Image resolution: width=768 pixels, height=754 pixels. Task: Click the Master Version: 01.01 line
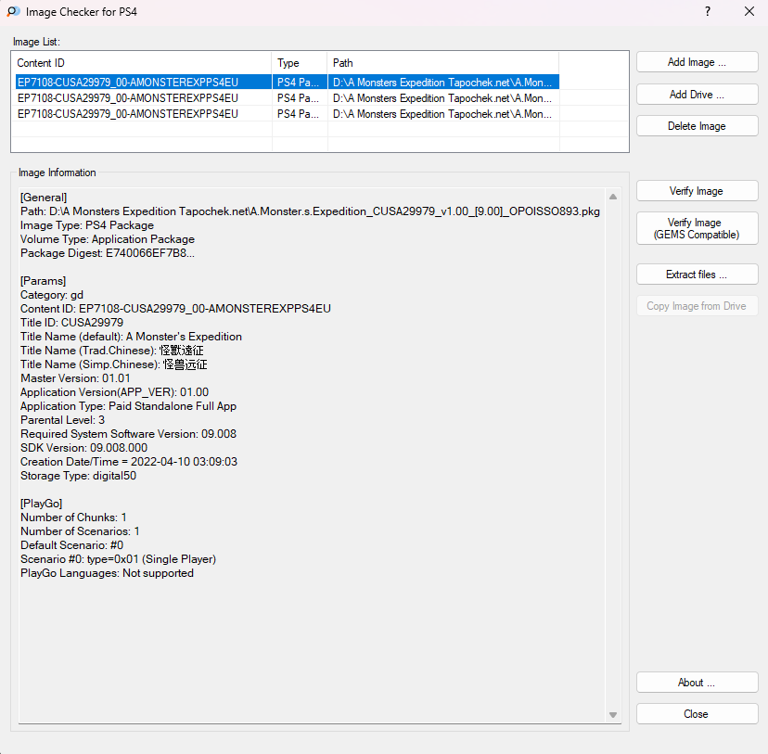(x=75, y=378)
